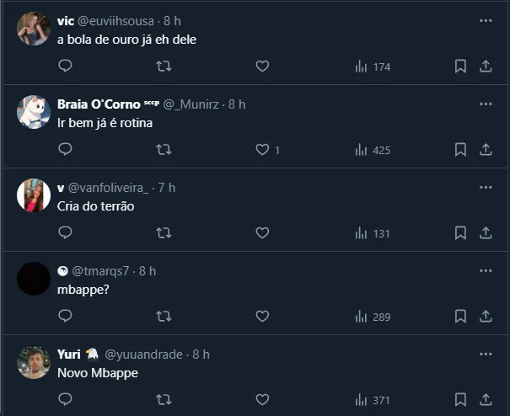Bookmark Braia O'Corno's tweet
Viewport: 510px width, 416px height.
pyautogui.click(x=460, y=150)
